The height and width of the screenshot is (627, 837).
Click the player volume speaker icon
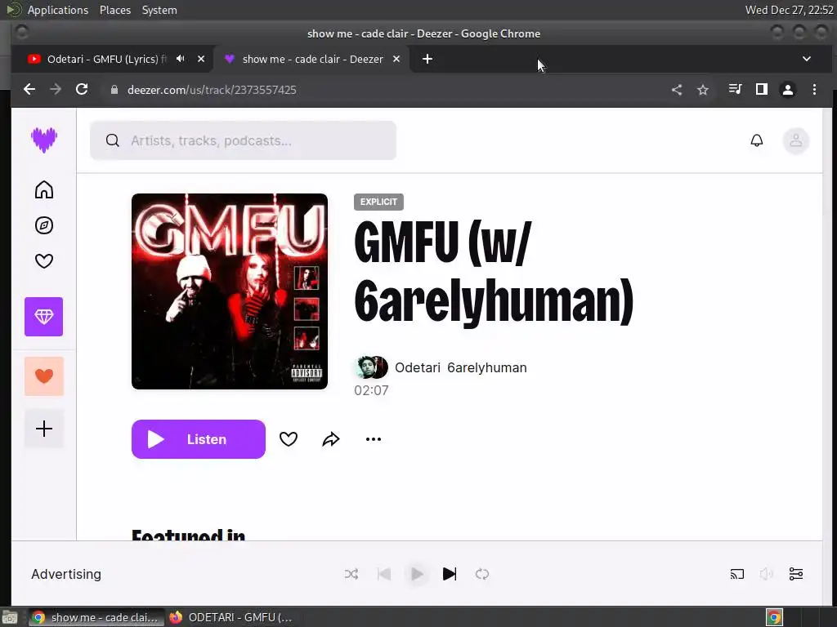(766, 574)
